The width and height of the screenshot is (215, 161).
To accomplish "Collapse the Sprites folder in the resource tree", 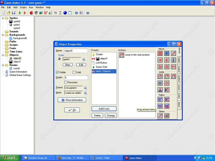I will pyautogui.click(x=3, y=18).
